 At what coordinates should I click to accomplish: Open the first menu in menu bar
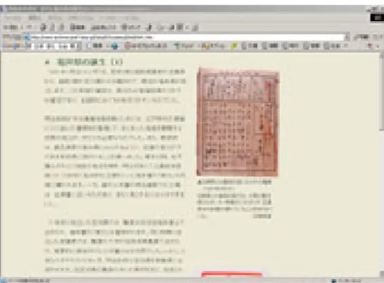[x=14, y=18]
